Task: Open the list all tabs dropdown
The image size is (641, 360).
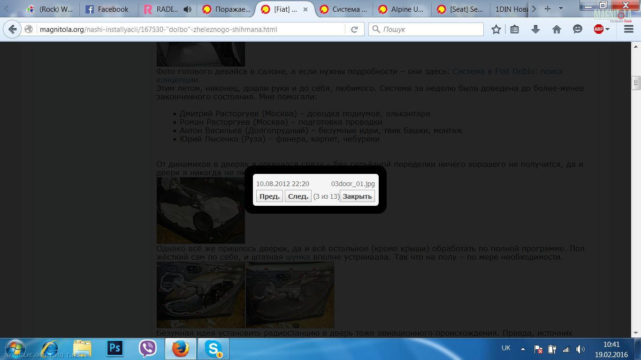Action: [x=561, y=8]
